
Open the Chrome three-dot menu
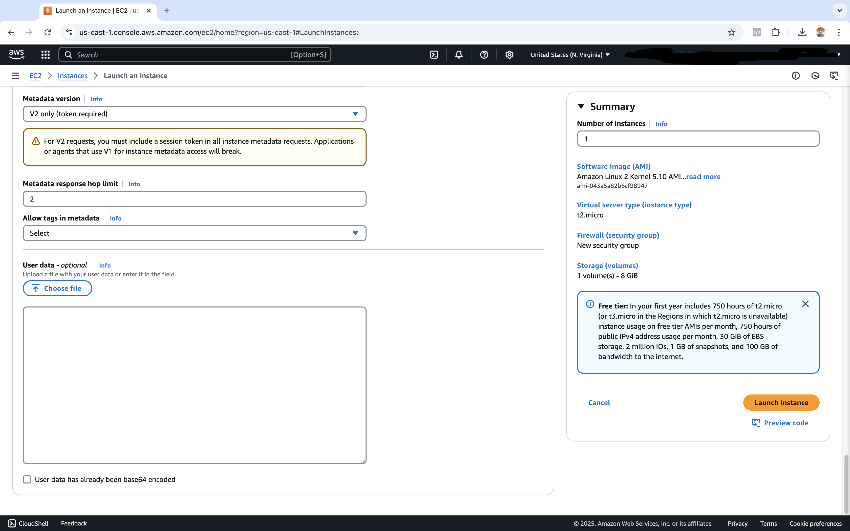(x=839, y=32)
